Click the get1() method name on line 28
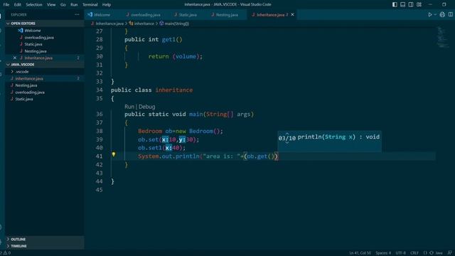The image size is (455, 256). [172, 40]
